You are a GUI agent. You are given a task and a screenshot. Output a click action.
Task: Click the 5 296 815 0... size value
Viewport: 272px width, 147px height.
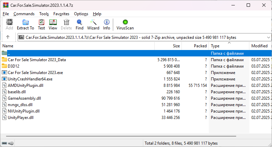coord(169,60)
